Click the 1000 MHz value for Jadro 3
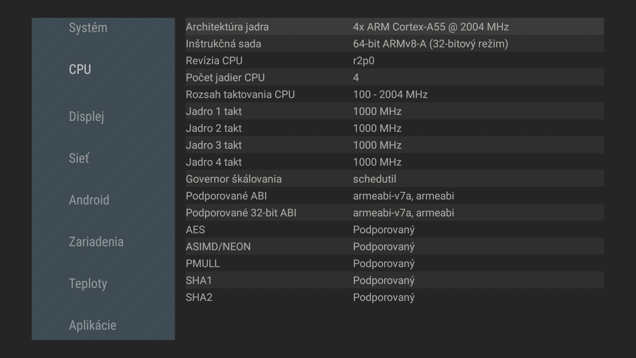The height and width of the screenshot is (358, 636). click(x=377, y=145)
